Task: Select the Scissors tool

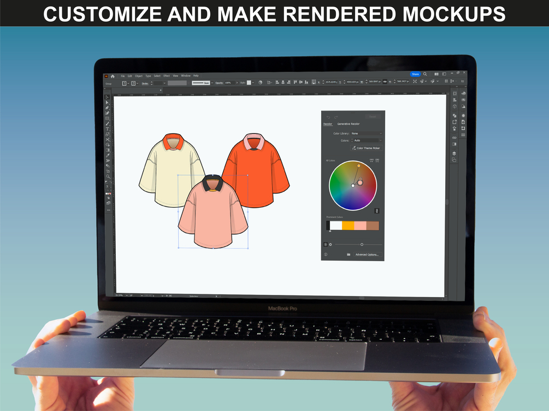Action: [x=108, y=140]
